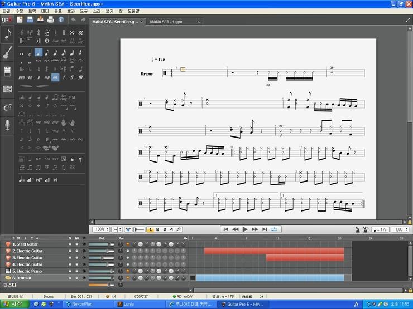
Task: Click the Drumkit pan knob
Action: click(x=121, y=278)
